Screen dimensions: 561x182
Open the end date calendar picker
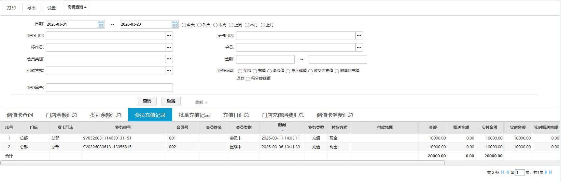tap(175, 24)
